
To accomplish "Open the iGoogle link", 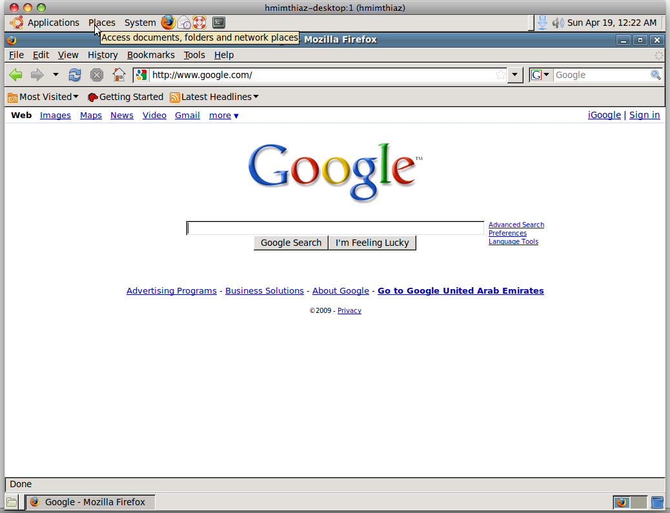I will click(x=604, y=115).
